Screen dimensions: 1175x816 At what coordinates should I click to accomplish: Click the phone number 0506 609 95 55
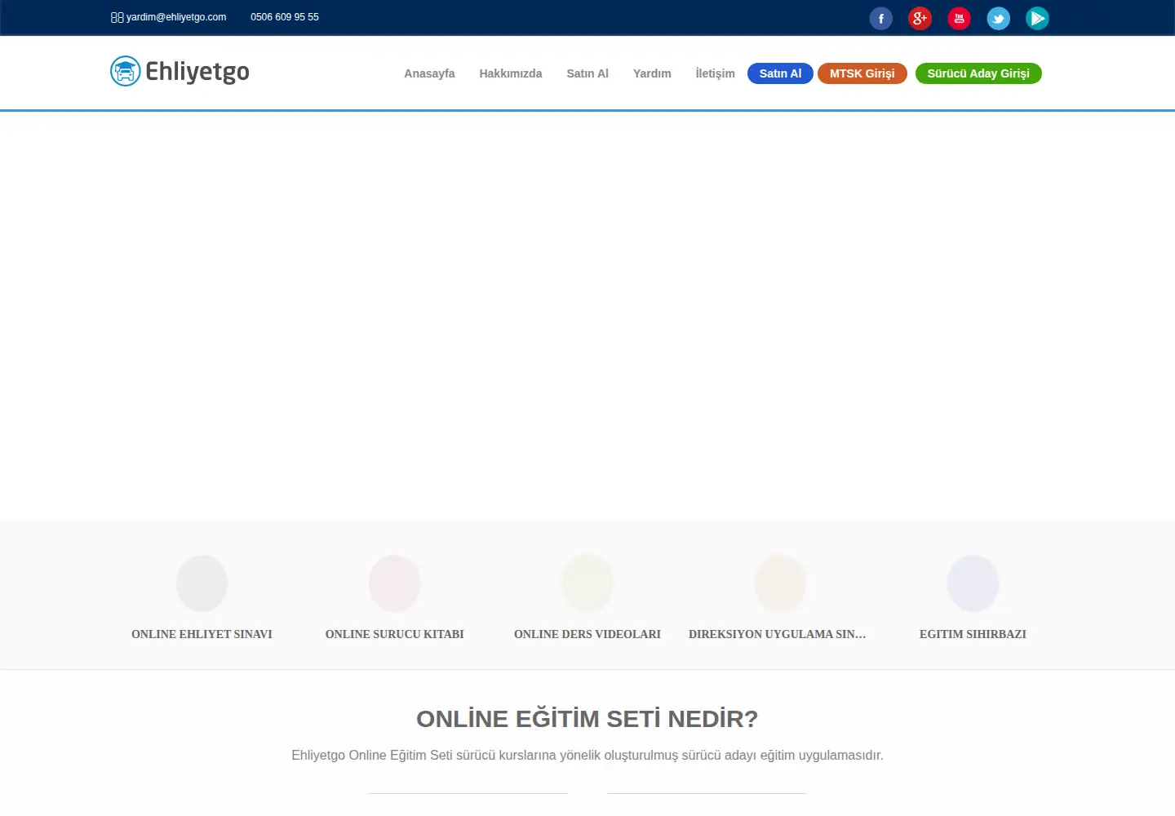285,17
